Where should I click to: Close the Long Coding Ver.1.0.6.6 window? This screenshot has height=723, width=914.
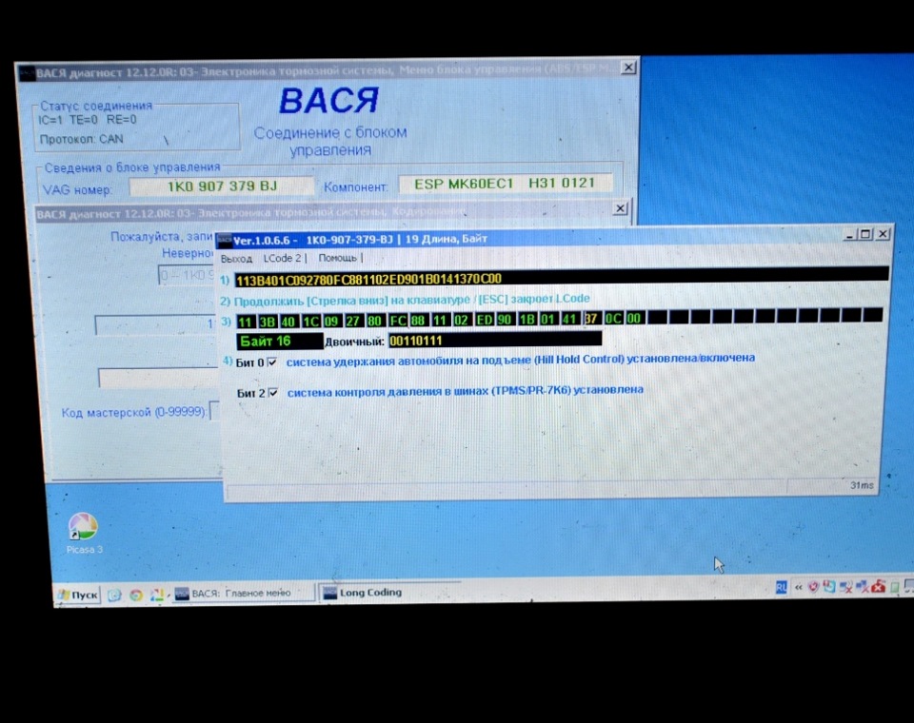pos(884,234)
